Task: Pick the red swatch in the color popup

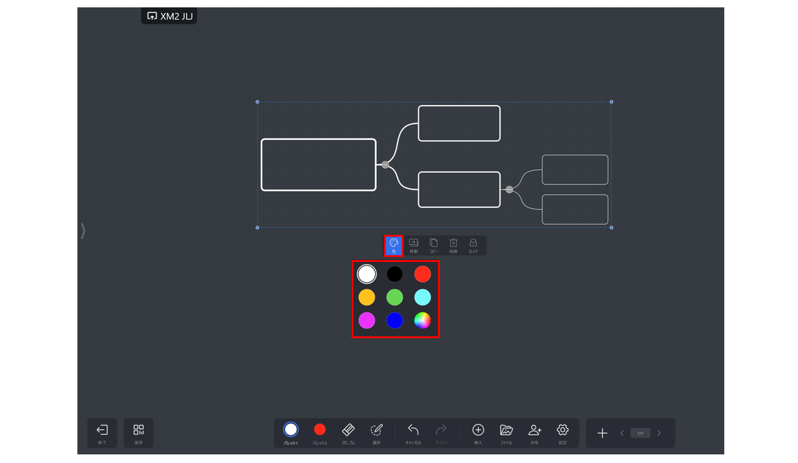Action: pos(422,274)
